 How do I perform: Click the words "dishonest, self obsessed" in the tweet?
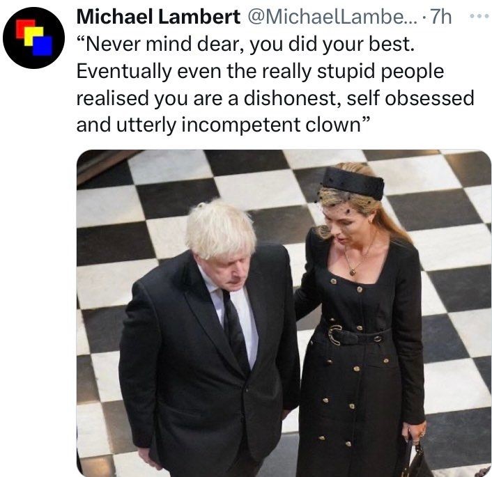click(x=359, y=98)
